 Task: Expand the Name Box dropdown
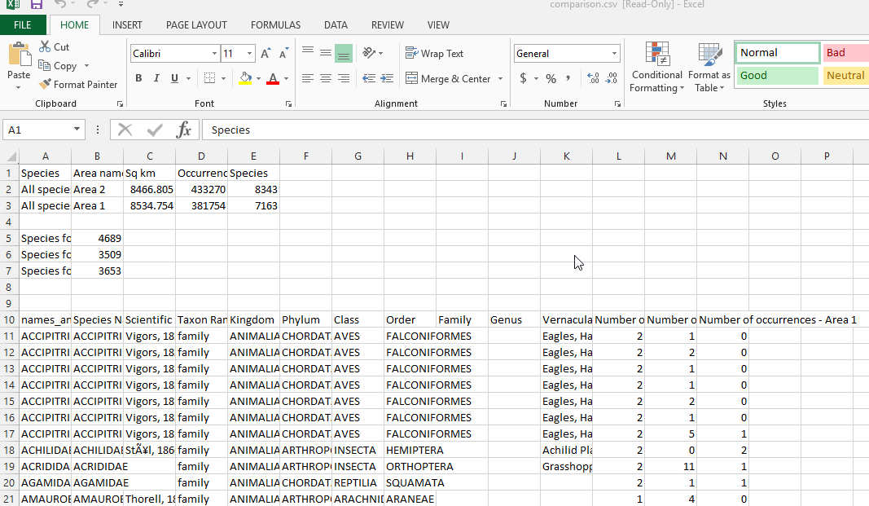[77, 130]
